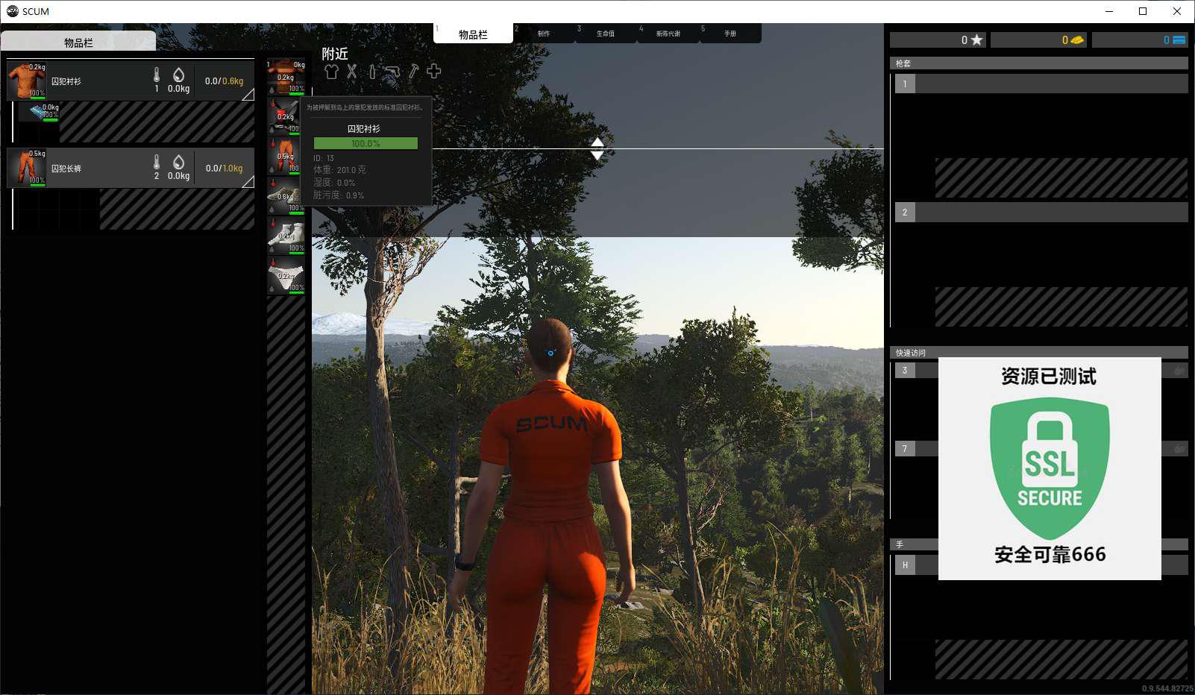Click the 囚犯衬衫 name in the left list
Viewport: 1195px width, 695px height.
point(66,81)
